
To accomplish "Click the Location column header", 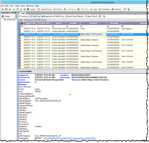I will pos(73,23).
